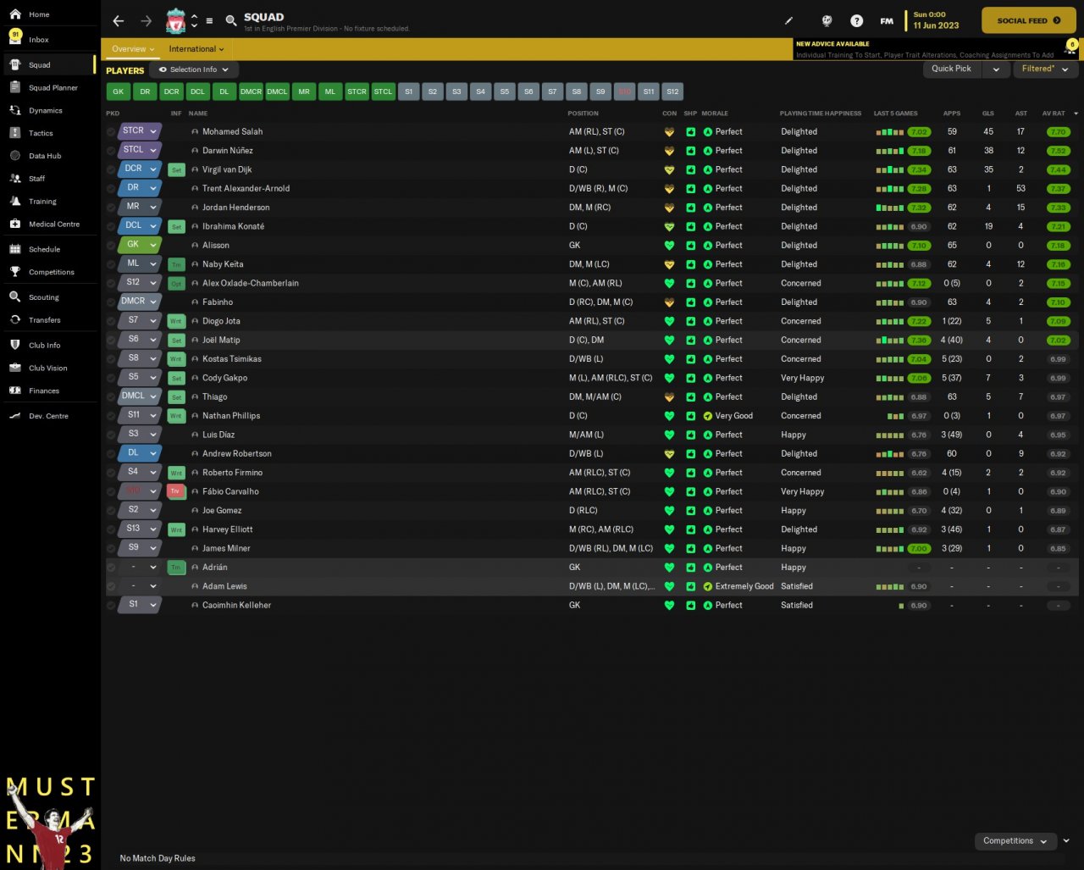
Task: Open Harvey Elliott's player profile
Action: point(227,530)
